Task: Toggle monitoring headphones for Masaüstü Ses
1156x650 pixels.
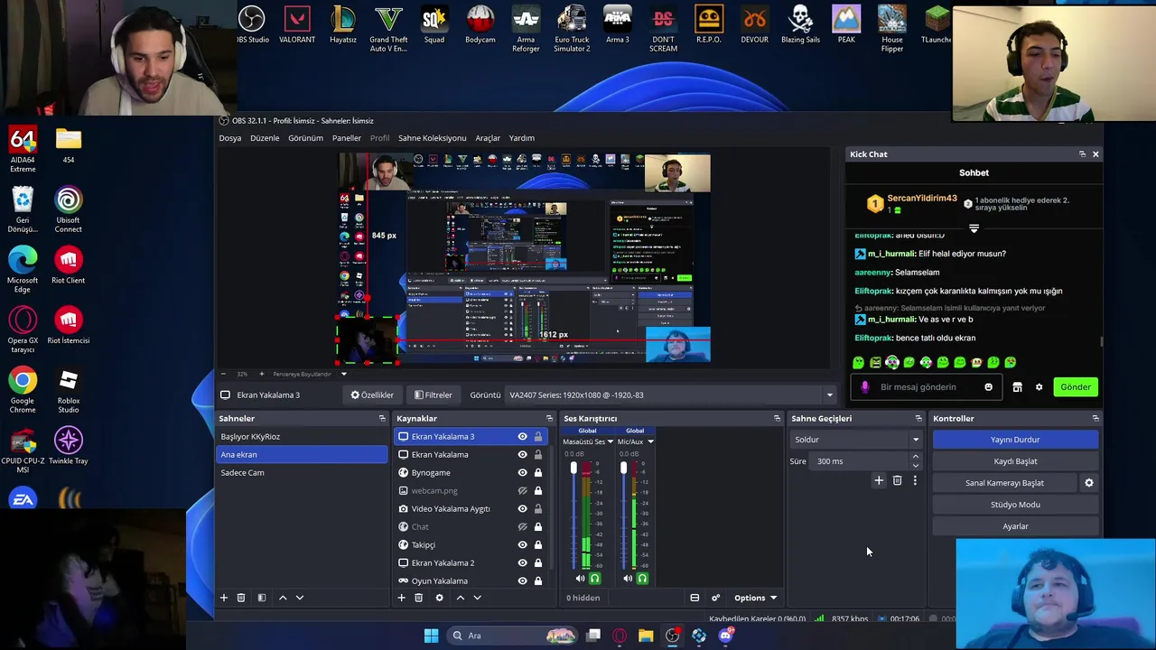Action: (594, 579)
